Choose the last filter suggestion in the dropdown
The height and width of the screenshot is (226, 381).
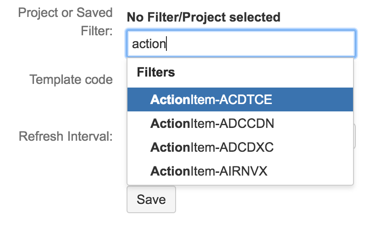coord(209,171)
